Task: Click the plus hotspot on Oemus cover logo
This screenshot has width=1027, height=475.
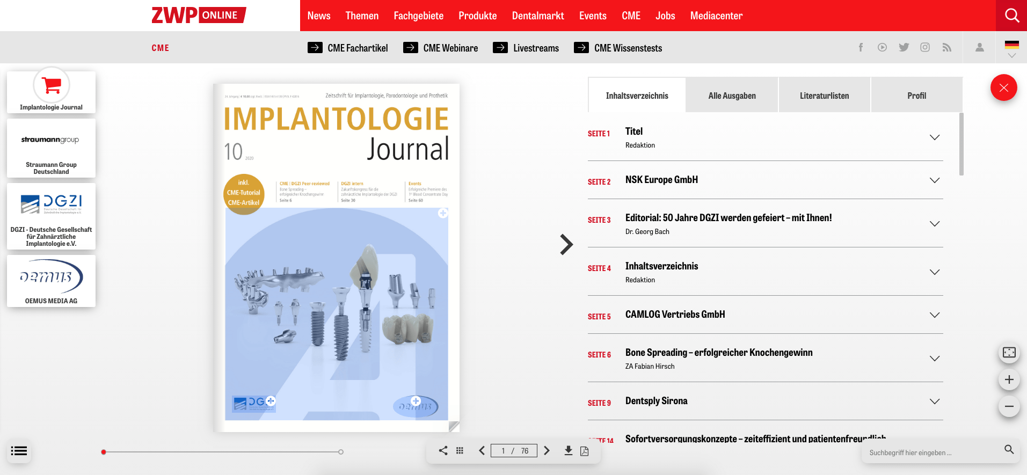Action: [x=416, y=401]
